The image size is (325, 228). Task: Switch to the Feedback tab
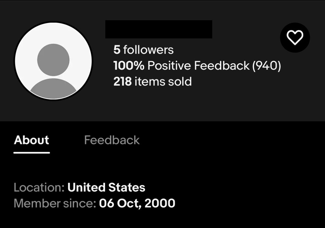(112, 140)
